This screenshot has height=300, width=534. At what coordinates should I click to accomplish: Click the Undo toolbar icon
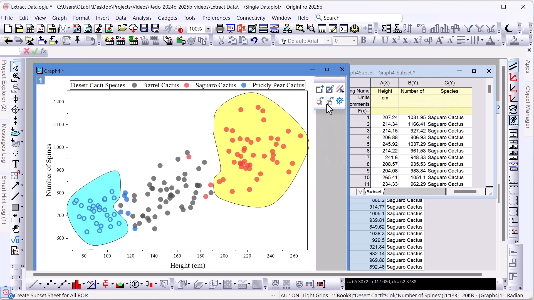coord(254,41)
